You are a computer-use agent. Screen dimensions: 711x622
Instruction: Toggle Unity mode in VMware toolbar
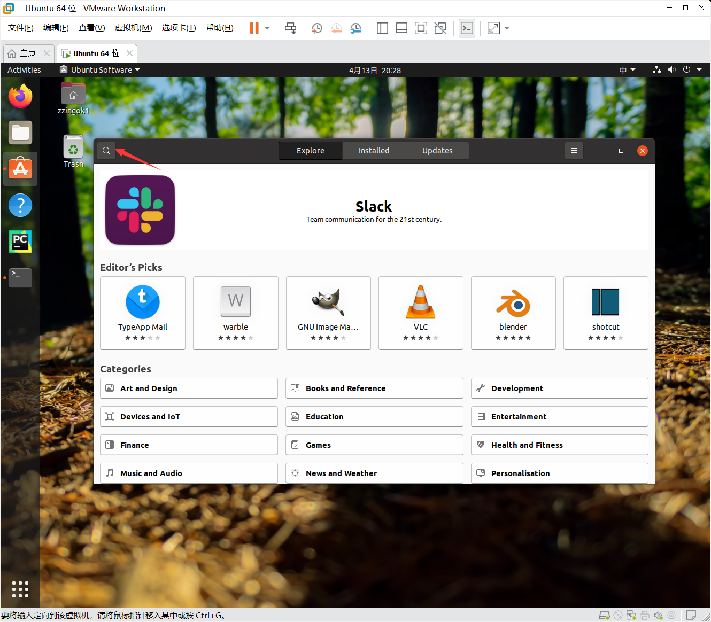(x=440, y=28)
